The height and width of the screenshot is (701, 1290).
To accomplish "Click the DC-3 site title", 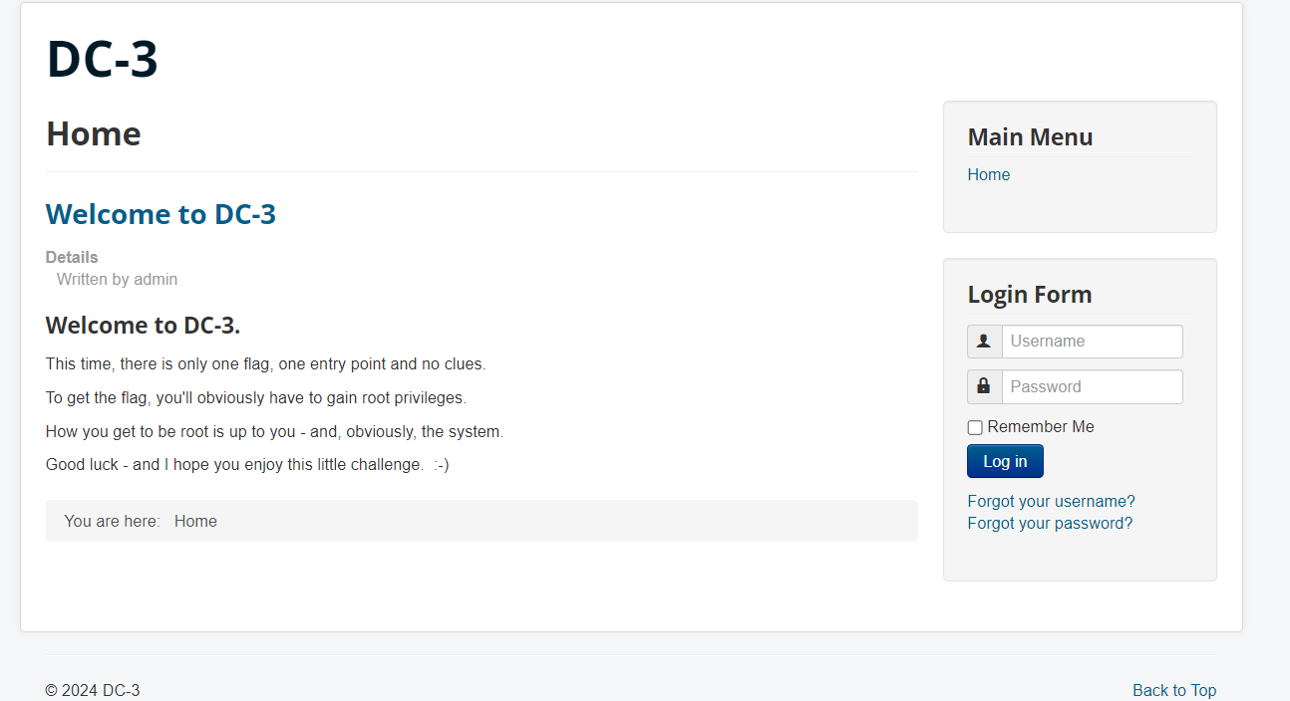I will 103,59.
